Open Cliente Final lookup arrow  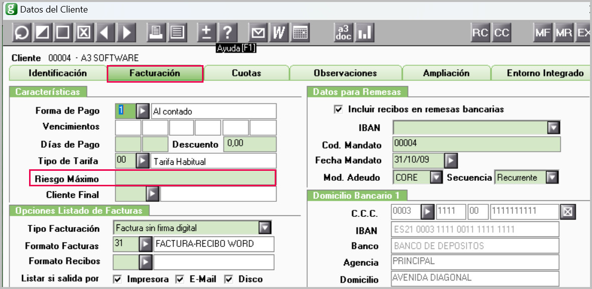pyautogui.click(x=152, y=194)
